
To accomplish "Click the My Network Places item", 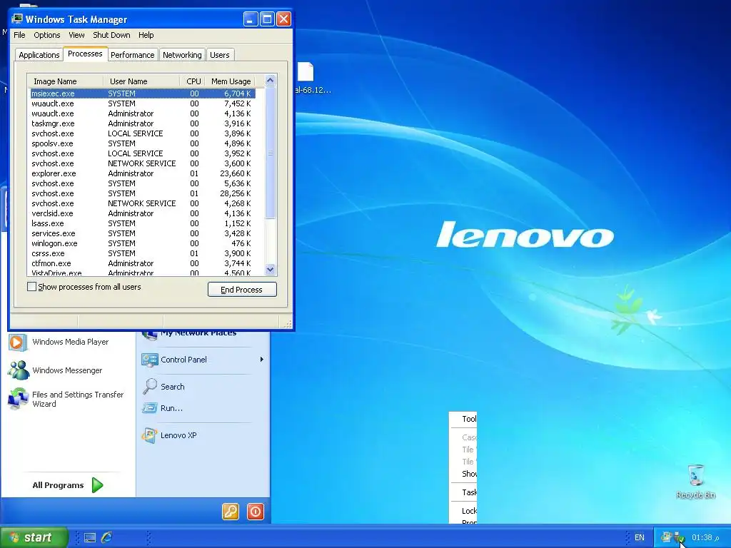I will pyautogui.click(x=188, y=333).
